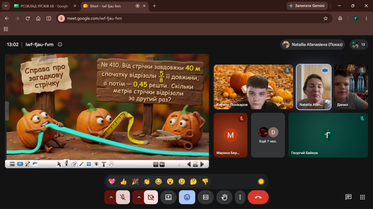This screenshot has width=373, height=209.
Task: Select Nataliia Afan... video tile
Action: click(x=314, y=87)
